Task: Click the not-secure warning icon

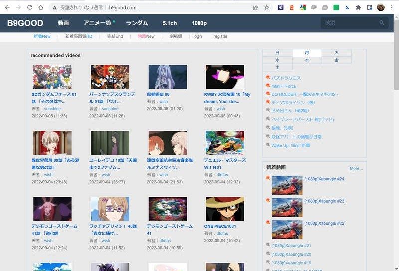Action: pyautogui.click(x=54, y=8)
